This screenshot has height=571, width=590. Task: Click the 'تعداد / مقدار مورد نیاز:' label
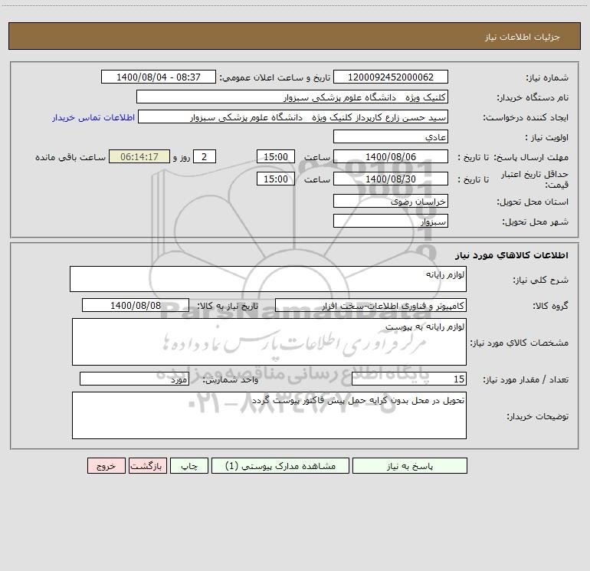(526, 380)
